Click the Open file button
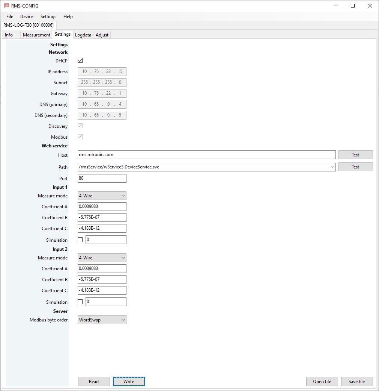379x391 pixels. [322, 382]
